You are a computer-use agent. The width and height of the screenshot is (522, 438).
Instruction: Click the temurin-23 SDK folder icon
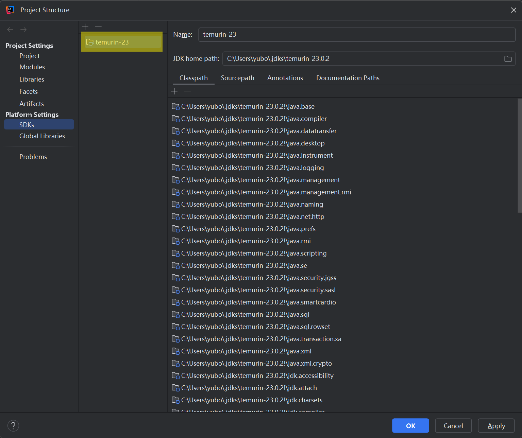click(x=90, y=42)
